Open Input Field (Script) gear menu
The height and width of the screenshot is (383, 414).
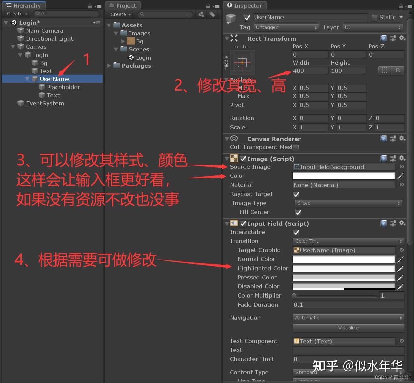(402, 223)
